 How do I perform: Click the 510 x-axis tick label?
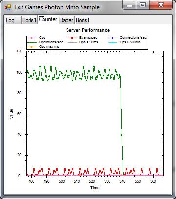pos(77,181)
